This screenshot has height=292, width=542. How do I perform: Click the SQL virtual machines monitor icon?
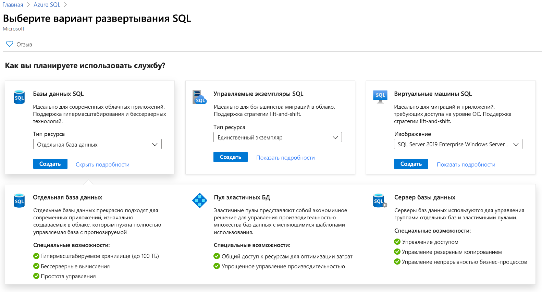pos(380,97)
